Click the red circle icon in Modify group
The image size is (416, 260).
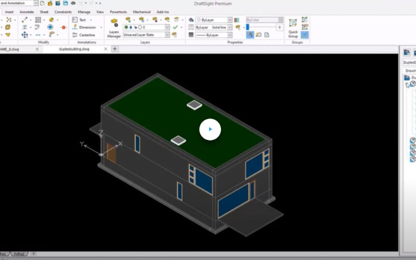(63, 28)
